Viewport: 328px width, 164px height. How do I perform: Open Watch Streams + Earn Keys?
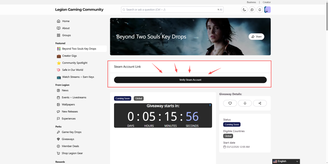(78, 77)
